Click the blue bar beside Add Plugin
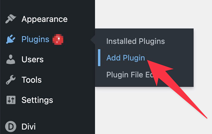Viewport: 212px width, 134px height. click(99, 58)
